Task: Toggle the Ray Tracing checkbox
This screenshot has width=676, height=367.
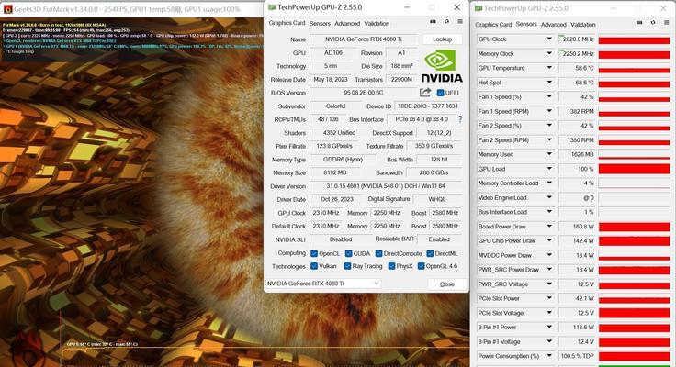Action: click(347, 266)
